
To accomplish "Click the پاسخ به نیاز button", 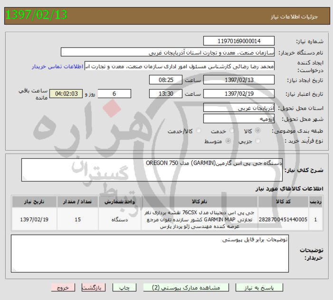I will pyautogui.click(x=259, y=288).
